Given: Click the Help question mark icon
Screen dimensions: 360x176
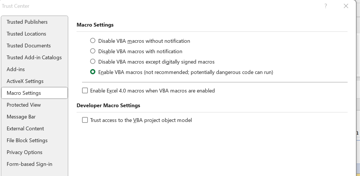Looking at the screenshot, I should (x=326, y=6).
